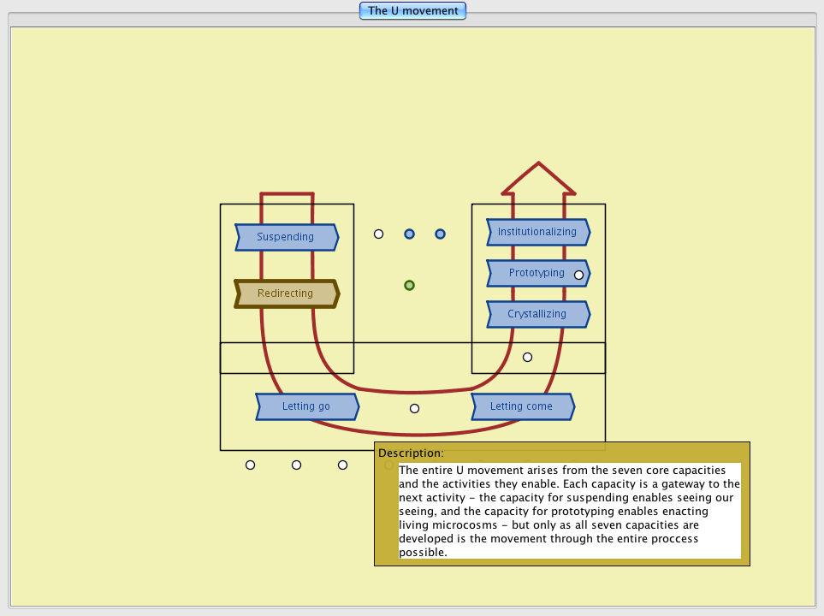Select the second white circle in the bottom row
The image size is (824, 616).
pyautogui.click(x=296, y=465)
